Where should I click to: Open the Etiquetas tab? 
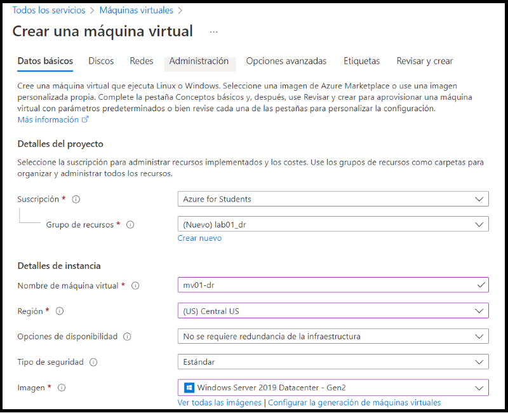[361, 61]
